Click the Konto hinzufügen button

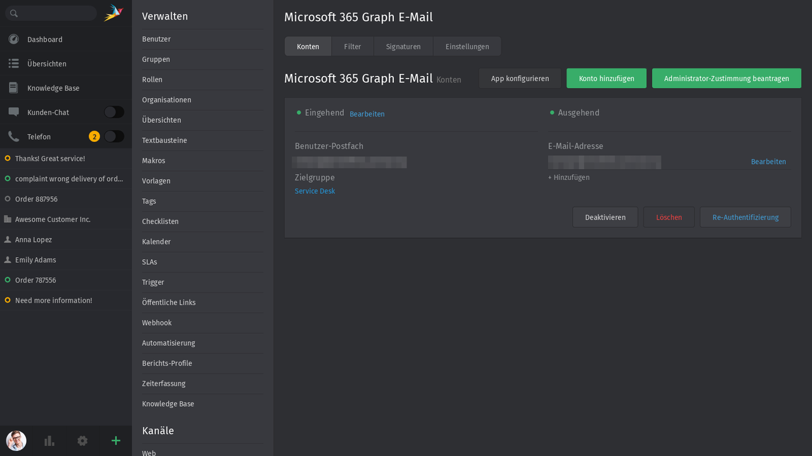coord(606,78)
